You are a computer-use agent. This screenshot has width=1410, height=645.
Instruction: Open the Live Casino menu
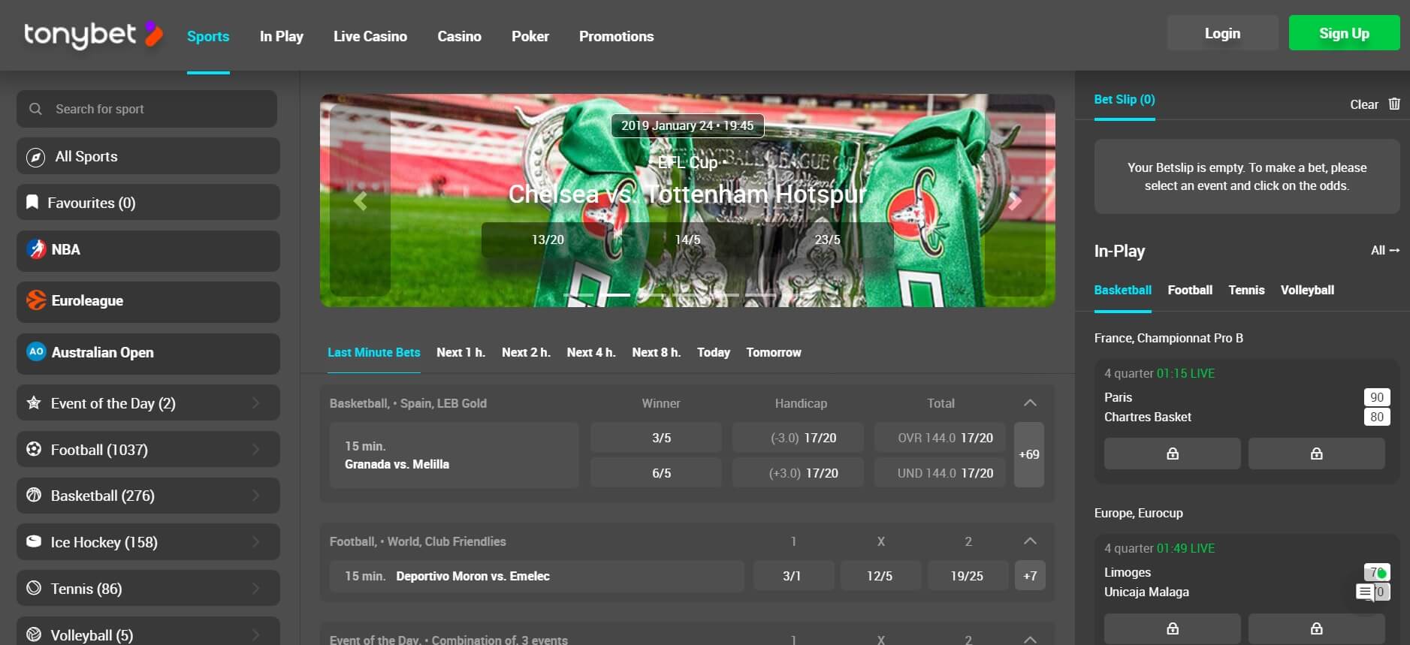pos(370,36)
